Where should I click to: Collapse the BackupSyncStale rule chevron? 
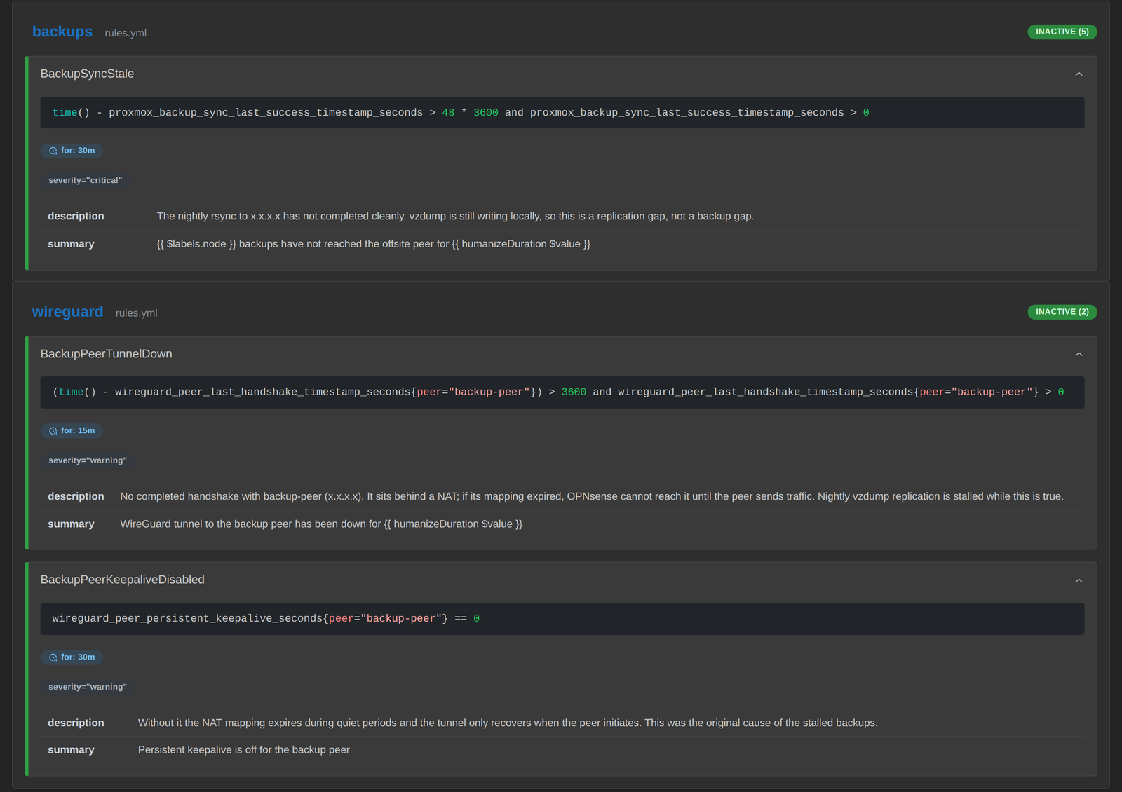click(1079, 74)
